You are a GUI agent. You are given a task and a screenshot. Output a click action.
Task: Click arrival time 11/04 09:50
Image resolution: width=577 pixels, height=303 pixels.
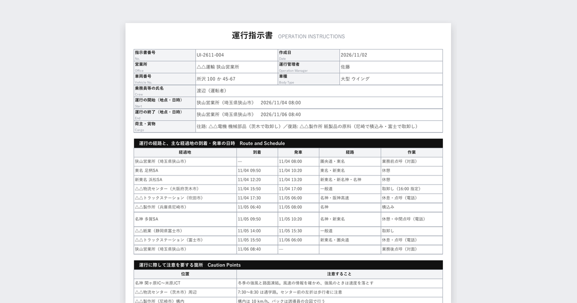tap(249, 171)
